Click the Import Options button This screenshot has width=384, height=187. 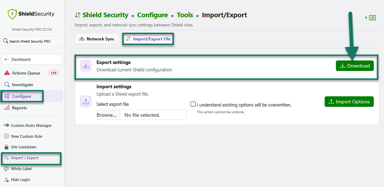pos(349,102)
